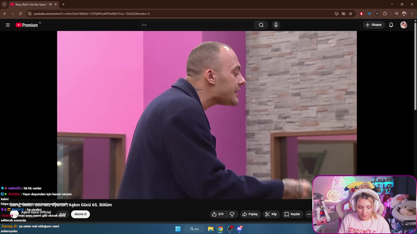Viewport: 417px width, 234px height.
Task: Open the black cat extension icon
Action: coord(377,14)
